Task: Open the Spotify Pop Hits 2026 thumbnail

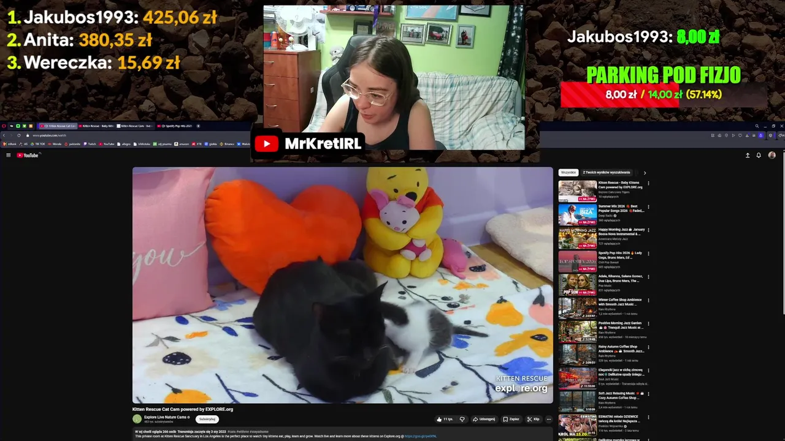Action: [x=577, y=262]
